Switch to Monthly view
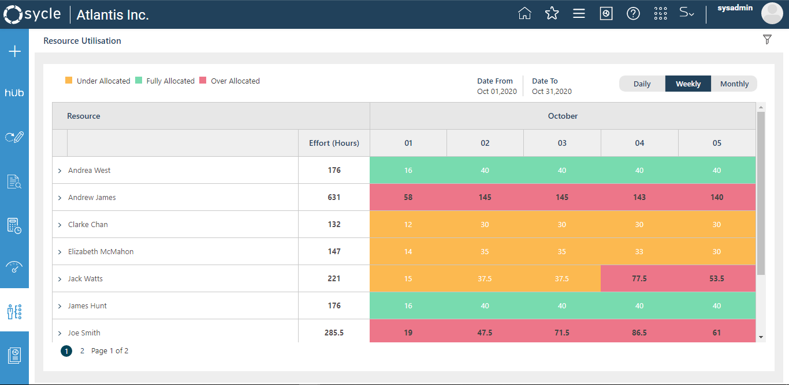Viewport: 789px width, 385px height. 734,84
